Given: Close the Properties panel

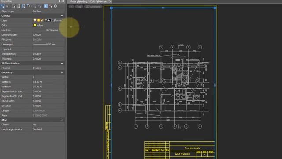Looking at the screenshot, I should coord(63,1).
